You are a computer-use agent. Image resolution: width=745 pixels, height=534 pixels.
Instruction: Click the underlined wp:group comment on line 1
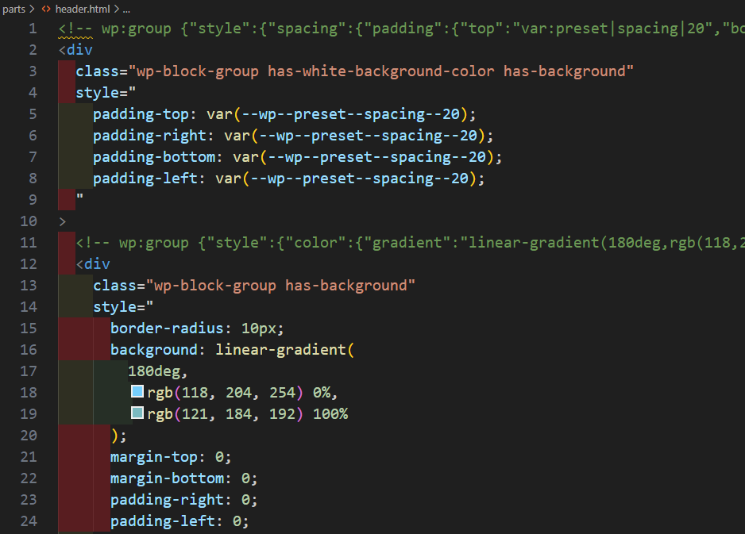coord(124,29)
